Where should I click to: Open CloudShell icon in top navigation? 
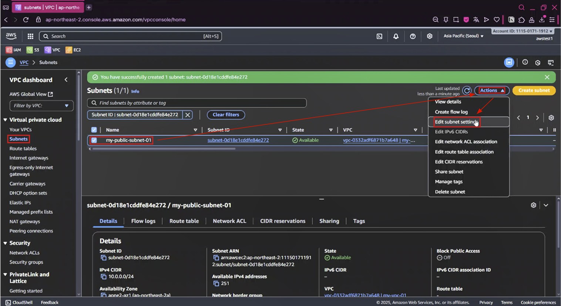pos(379,36)
